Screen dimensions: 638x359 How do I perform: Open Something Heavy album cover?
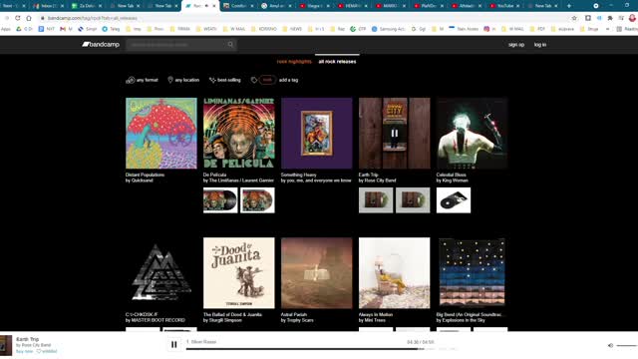pyautogui.click(x=317, y=133)
